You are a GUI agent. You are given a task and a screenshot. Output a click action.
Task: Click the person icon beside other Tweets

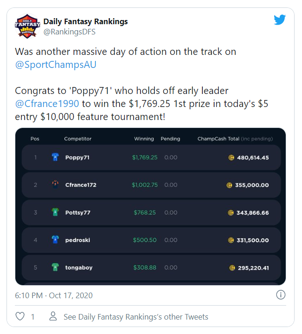click(53, 316)
